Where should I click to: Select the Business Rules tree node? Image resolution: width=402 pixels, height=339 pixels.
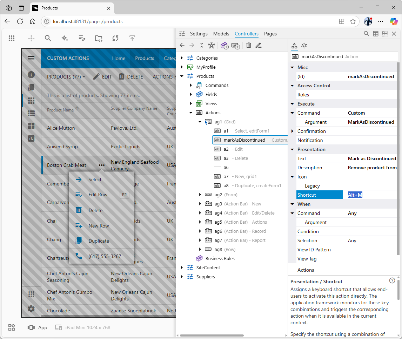coord(220,259)
